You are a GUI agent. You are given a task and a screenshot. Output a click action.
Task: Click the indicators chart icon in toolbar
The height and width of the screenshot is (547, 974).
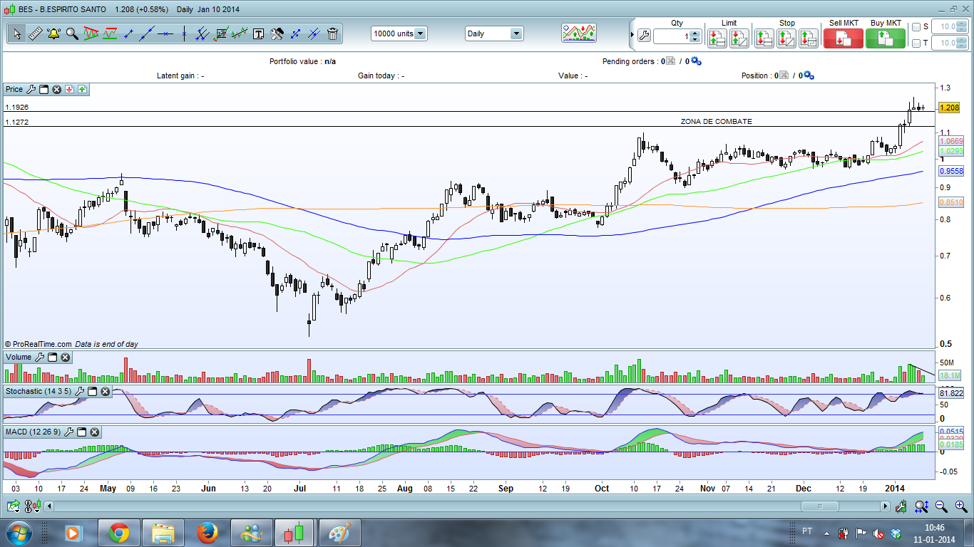click(578, 33)
